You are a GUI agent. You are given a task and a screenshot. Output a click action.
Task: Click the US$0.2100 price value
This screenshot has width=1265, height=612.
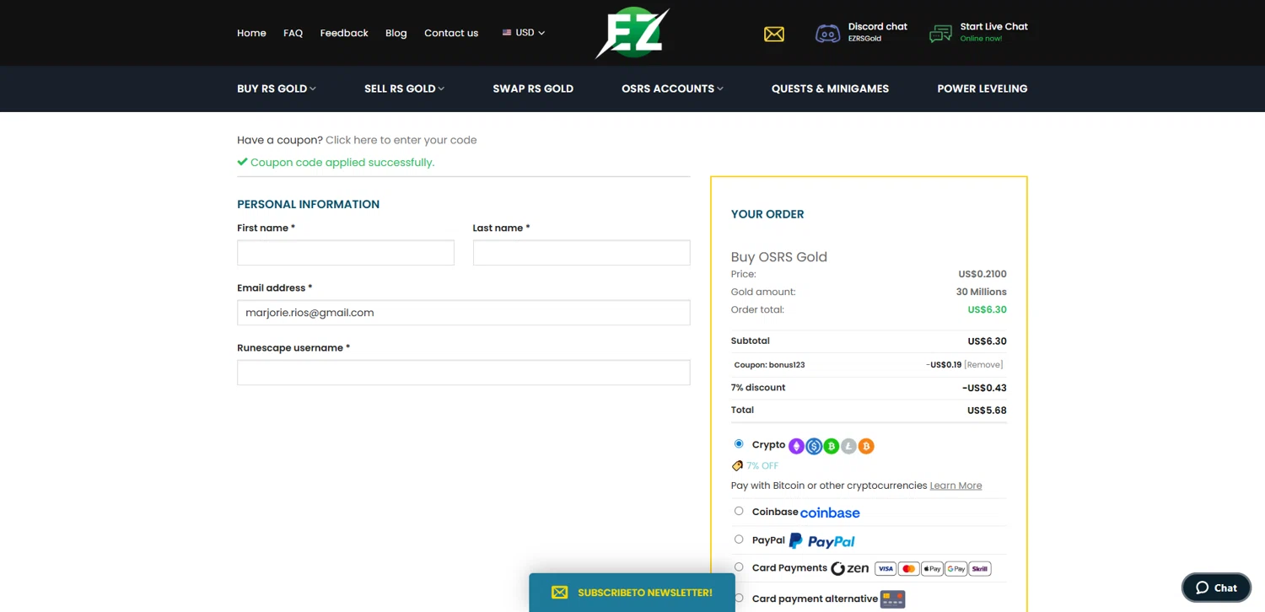coord(982,274)
